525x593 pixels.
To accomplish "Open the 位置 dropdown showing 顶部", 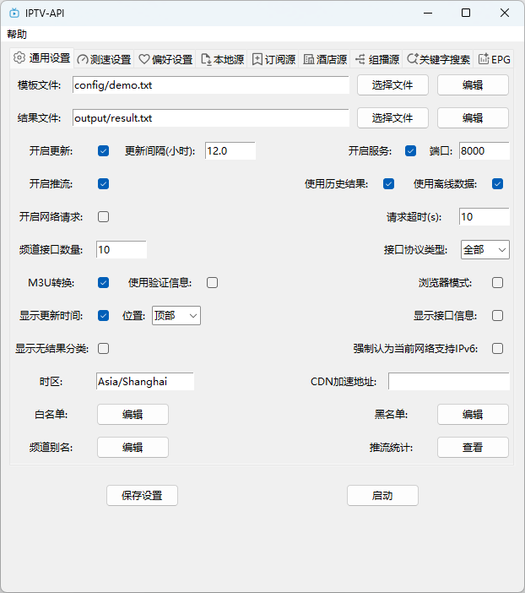I will [176, 315].
